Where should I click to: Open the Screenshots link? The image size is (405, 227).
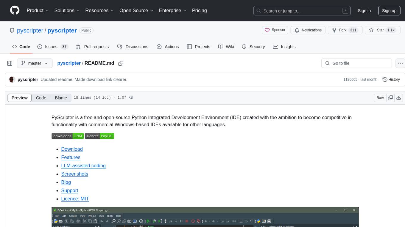tap(75, 174)
